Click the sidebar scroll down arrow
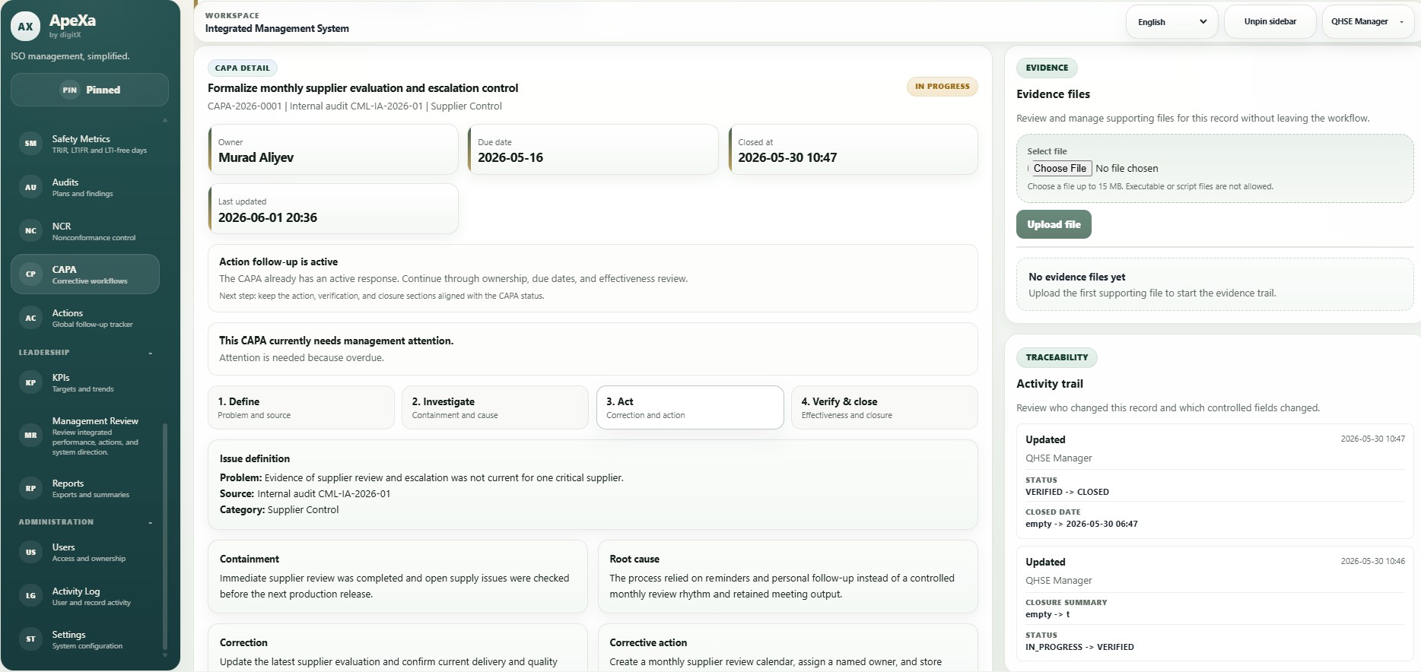 (165, 655)
